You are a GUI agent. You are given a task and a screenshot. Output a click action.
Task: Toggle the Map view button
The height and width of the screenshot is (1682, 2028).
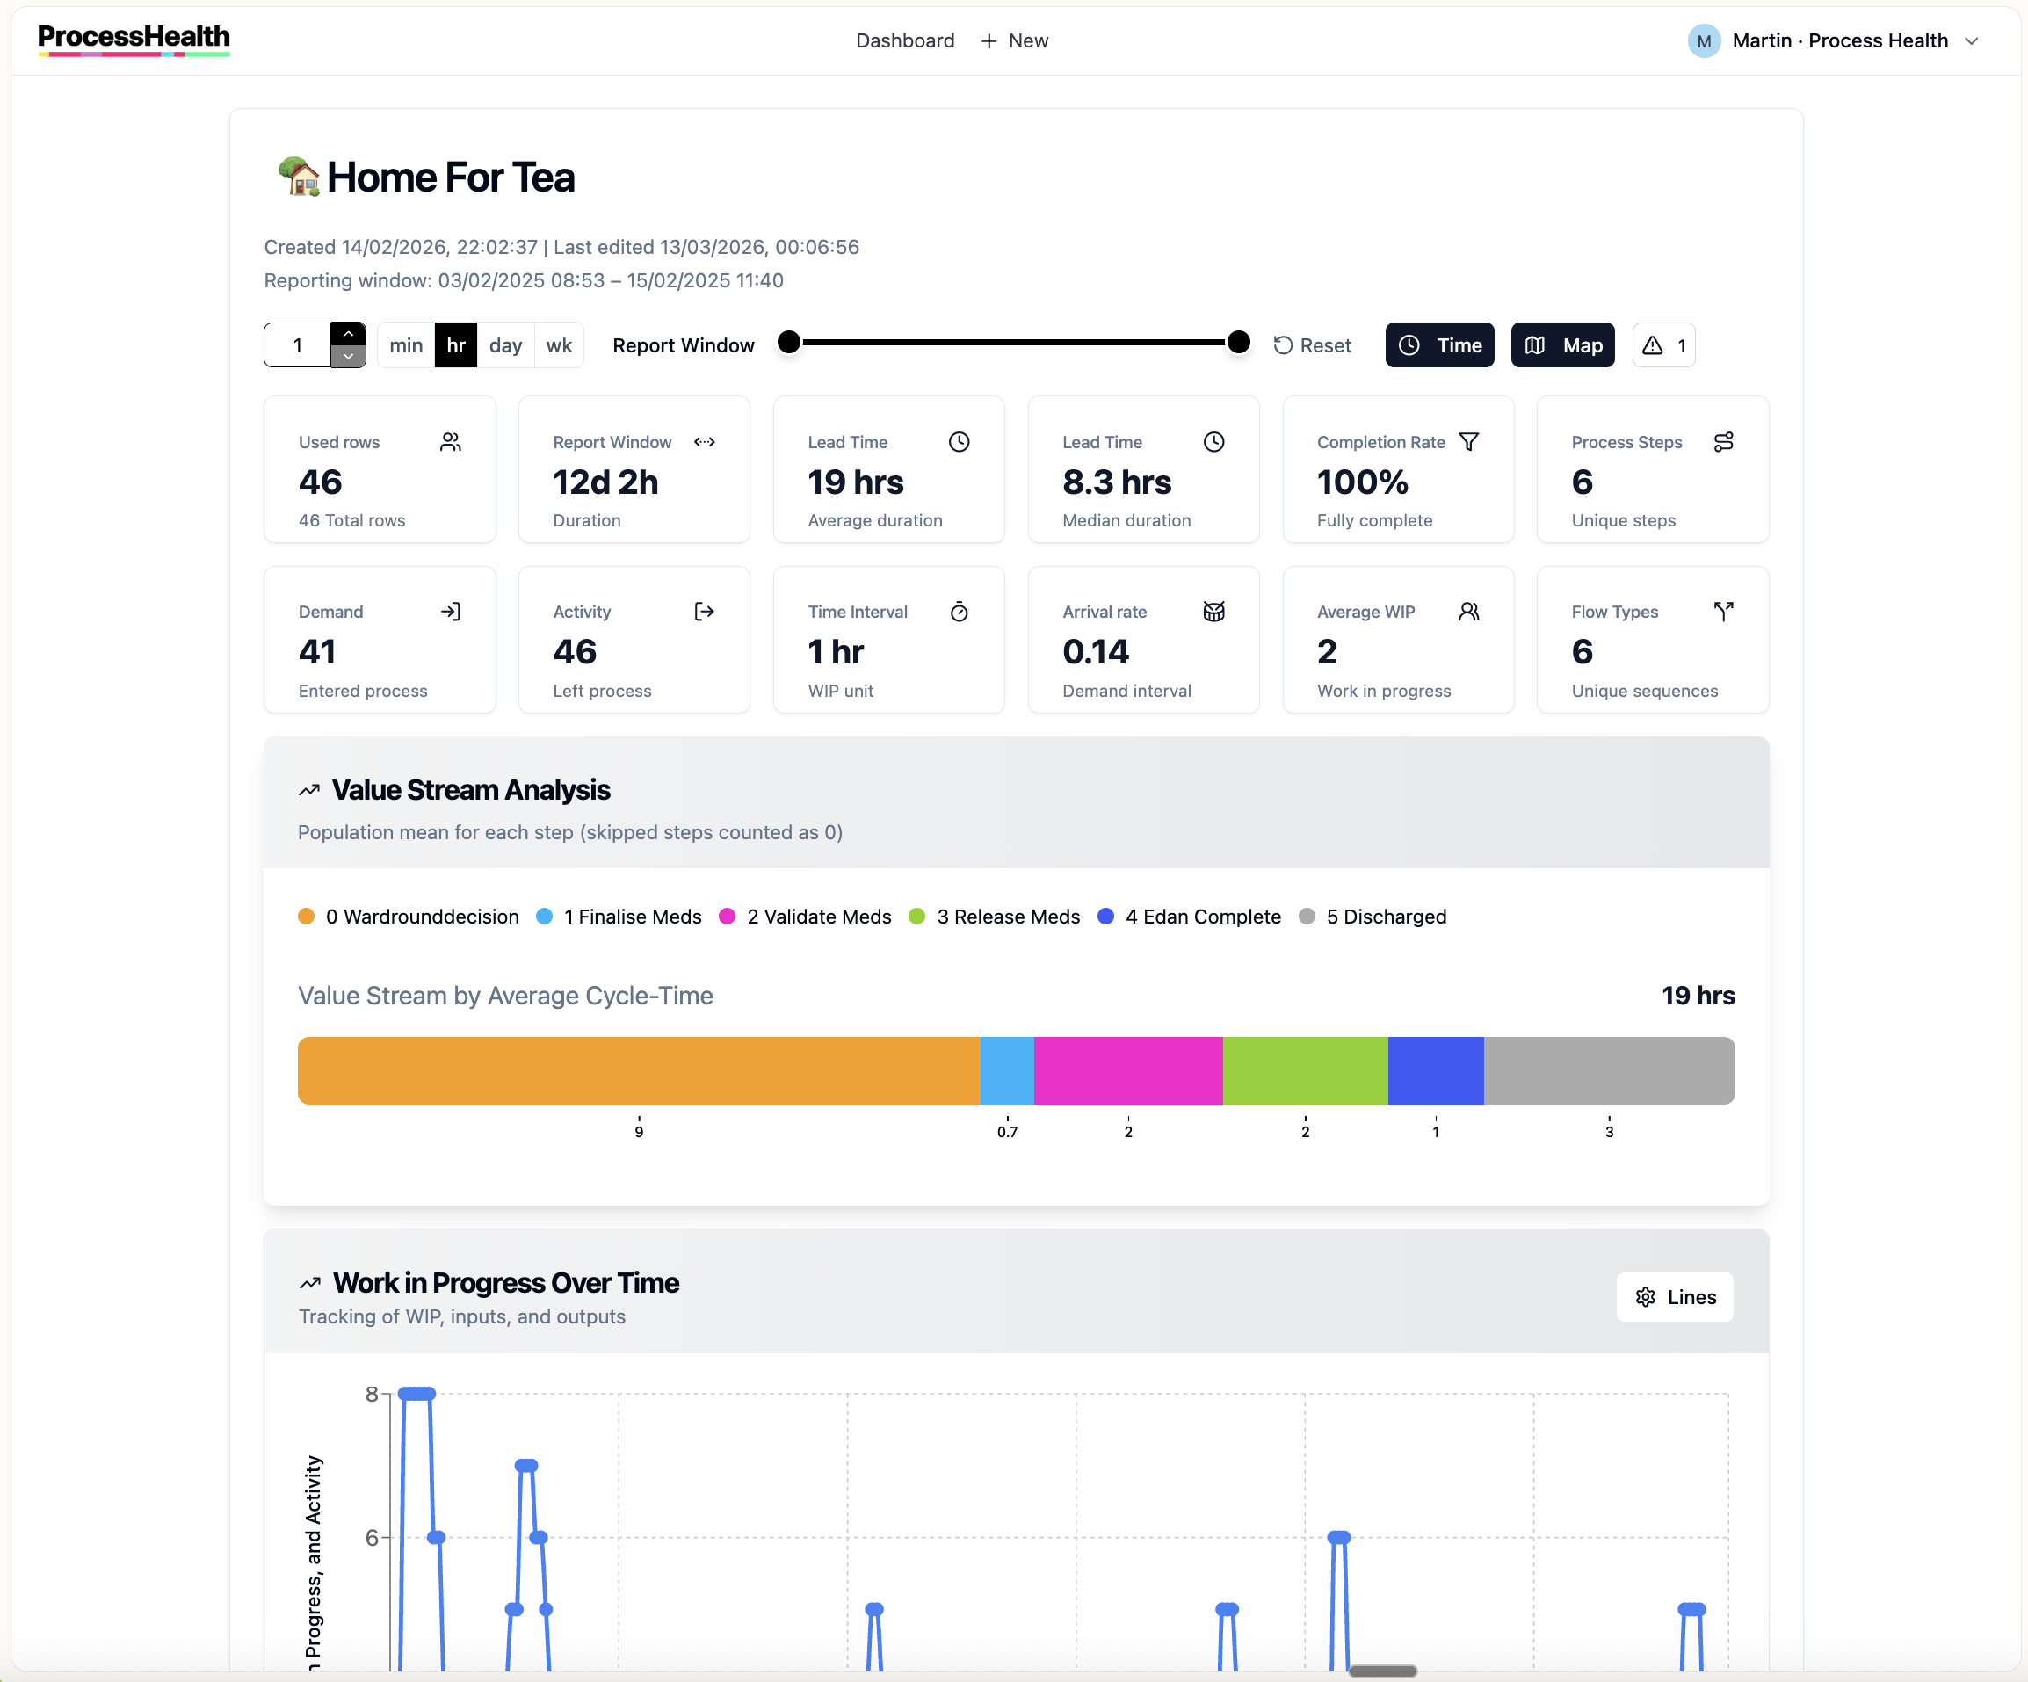click(x=1562, y=344)
